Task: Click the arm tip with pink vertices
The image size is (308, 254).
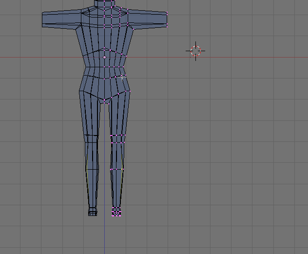Action: pos(166,19)
